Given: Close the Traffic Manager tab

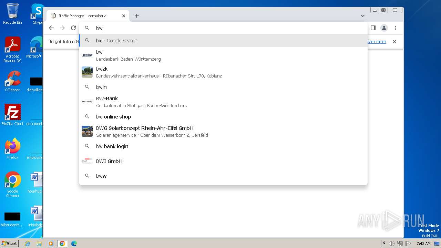Looking at the screenshot, I should (124, 16).
